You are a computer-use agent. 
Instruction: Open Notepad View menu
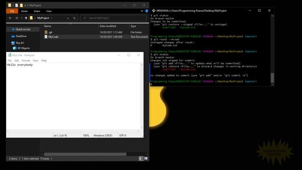click(x=35, y=60)
